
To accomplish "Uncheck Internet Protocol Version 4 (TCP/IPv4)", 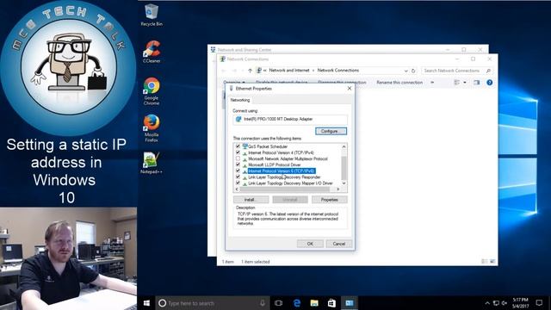I will pos(238,152).
